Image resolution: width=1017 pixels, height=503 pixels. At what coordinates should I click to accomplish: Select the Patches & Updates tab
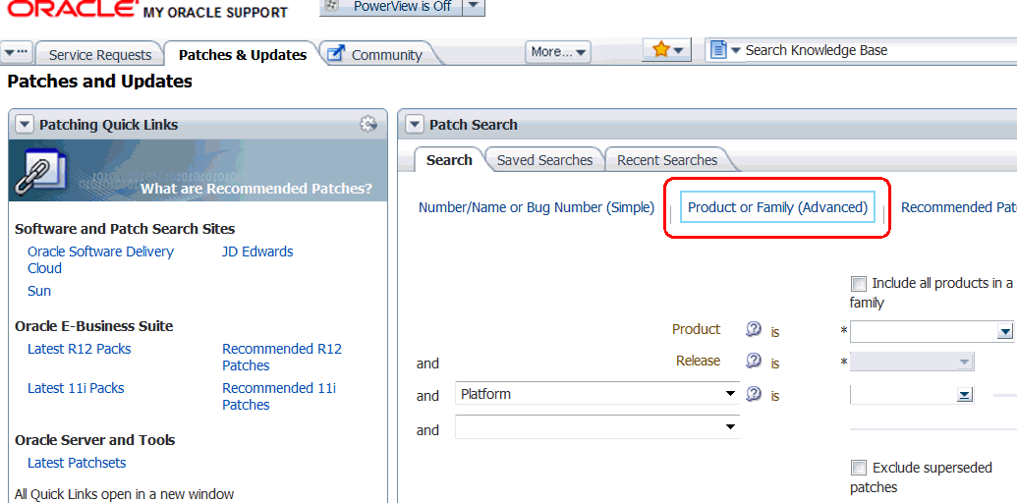[x=243, y=55]
